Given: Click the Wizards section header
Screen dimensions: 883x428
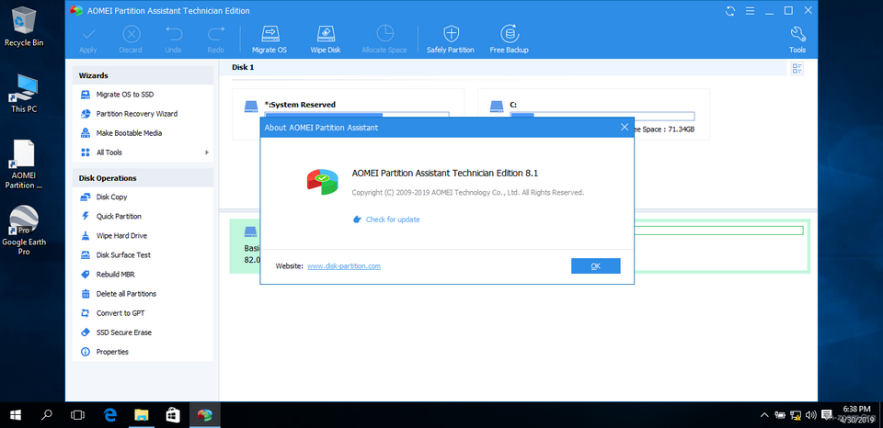Looking at the screenshot, I should pyautogui.click(x=143, y=75).
